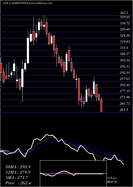Click the 266.73 price axis label

pyautogui.click(x=125, y=104)
